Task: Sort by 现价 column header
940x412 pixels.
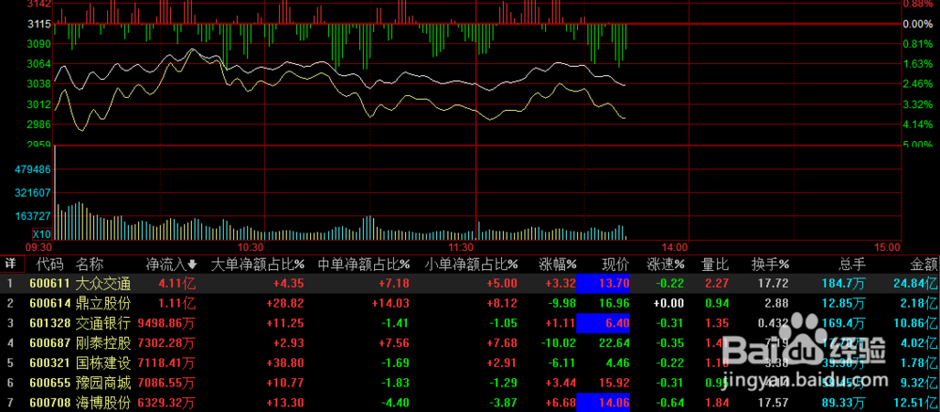Action: tap(616, 263)
